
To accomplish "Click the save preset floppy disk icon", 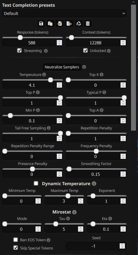I will click(41, 24).
